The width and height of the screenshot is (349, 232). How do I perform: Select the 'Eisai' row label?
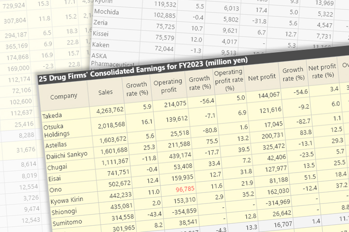coord(54,177)
